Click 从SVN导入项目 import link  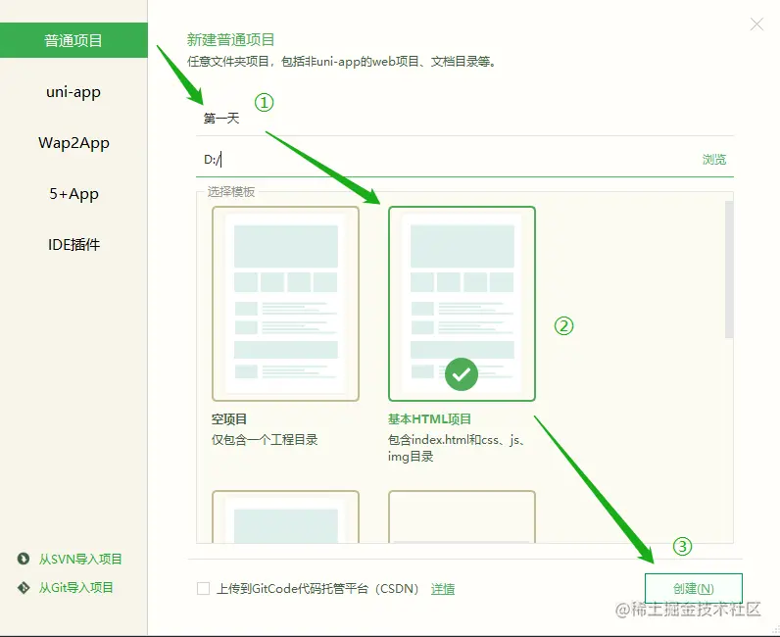(x=80, y=560)
